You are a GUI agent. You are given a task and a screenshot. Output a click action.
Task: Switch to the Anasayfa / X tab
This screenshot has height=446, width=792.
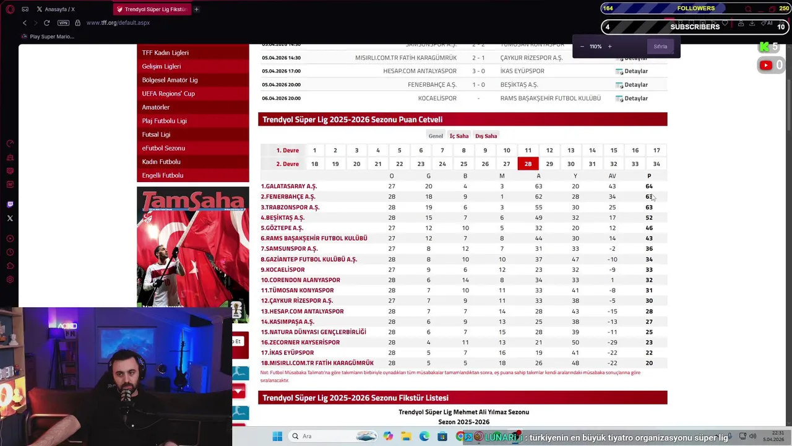pos(56,9)
